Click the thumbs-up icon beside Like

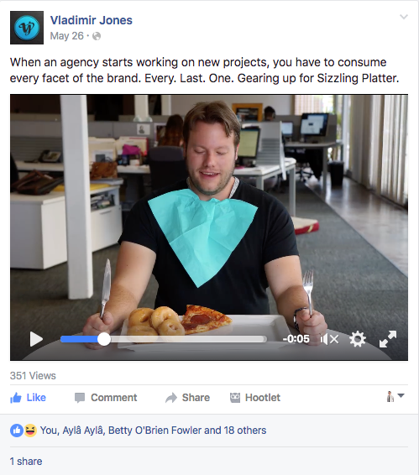pos(16,398)
